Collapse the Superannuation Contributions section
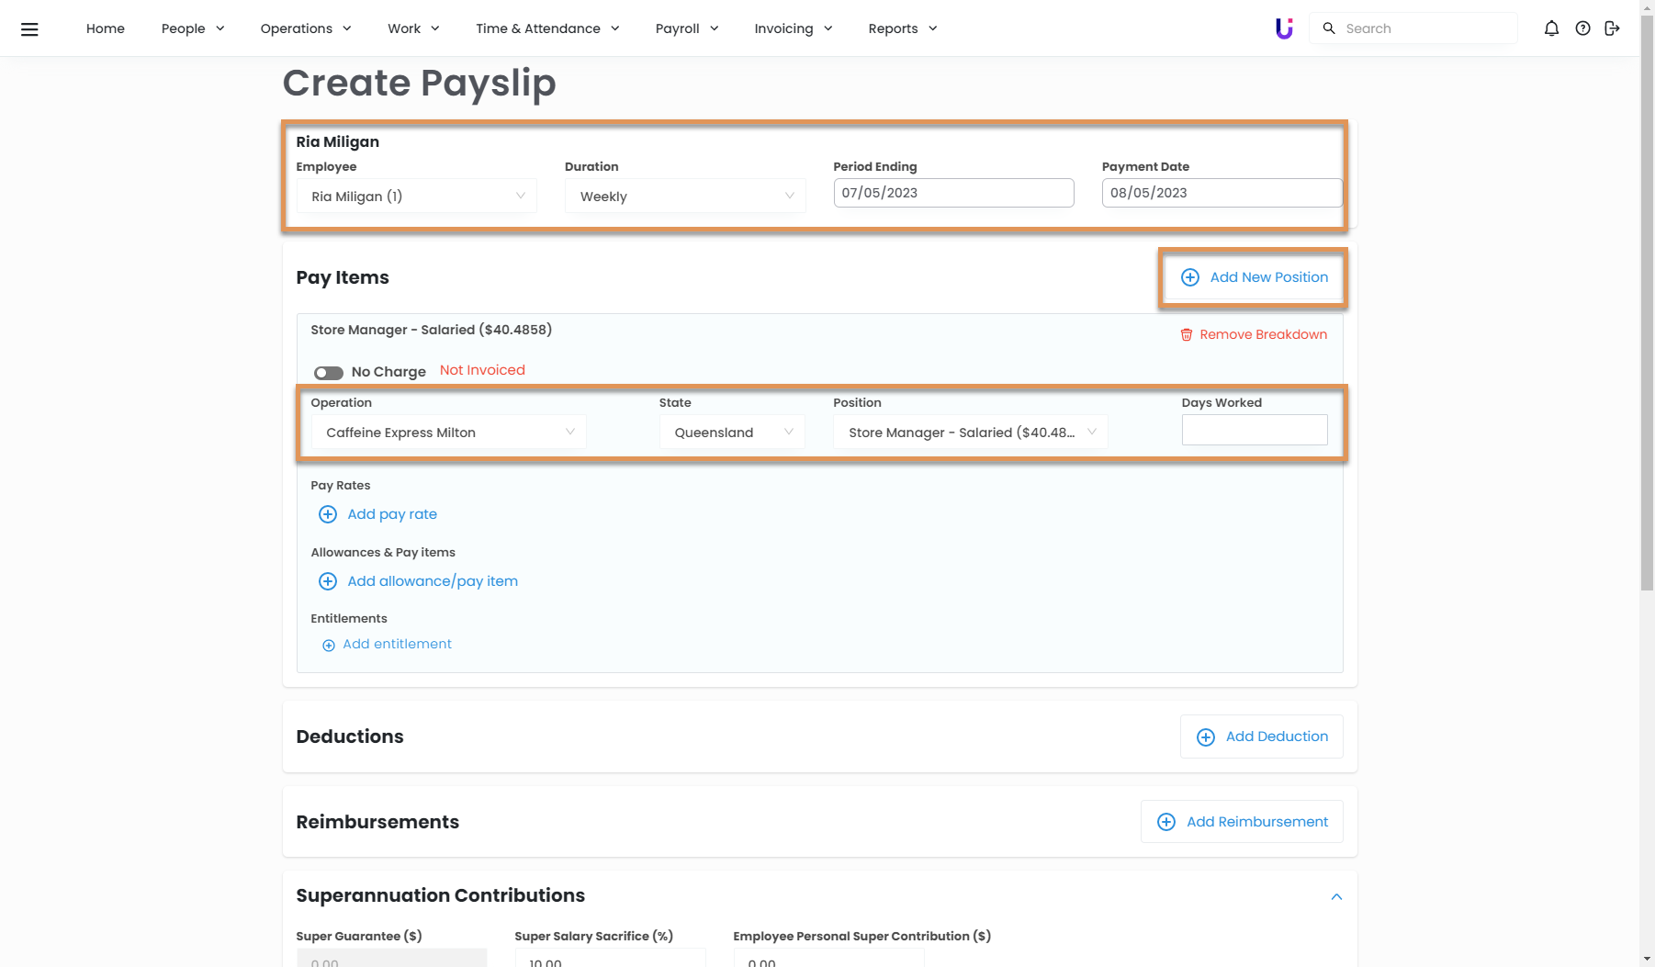 point(1336,896)
